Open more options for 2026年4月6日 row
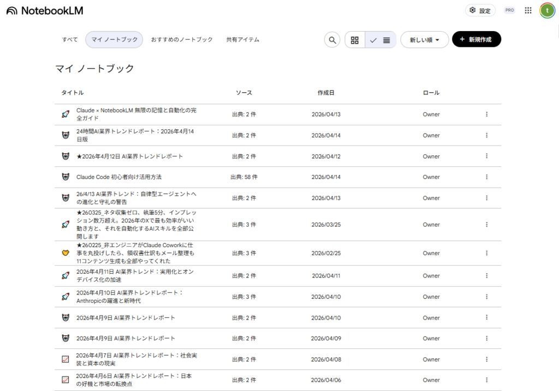 point(486,380)
